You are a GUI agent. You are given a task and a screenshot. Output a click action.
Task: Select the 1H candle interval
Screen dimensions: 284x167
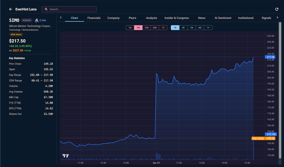163,28
